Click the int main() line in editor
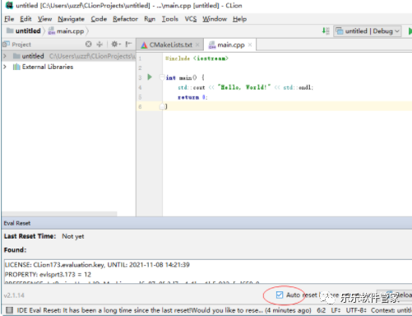This screenshot has height=316, width=412. (185, 77)
